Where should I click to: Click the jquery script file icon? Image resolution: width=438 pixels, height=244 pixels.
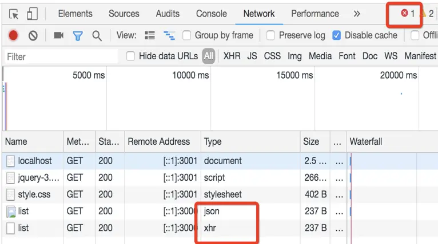(x=10, y=178)
